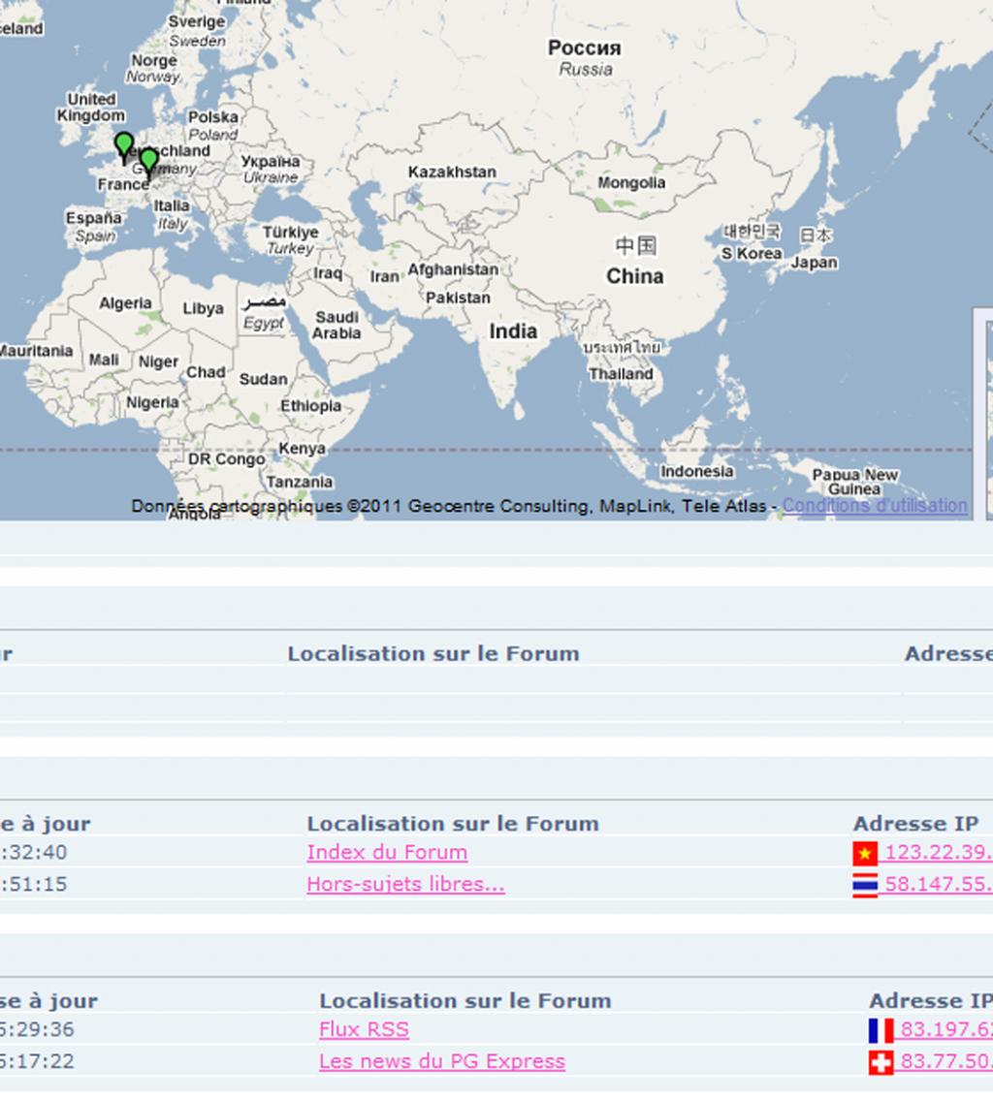This screenshot has height=1100, width=993.
Task: Click the Localisation sur le Forum header above Flux RSS
Action: tap(465, 1000)
